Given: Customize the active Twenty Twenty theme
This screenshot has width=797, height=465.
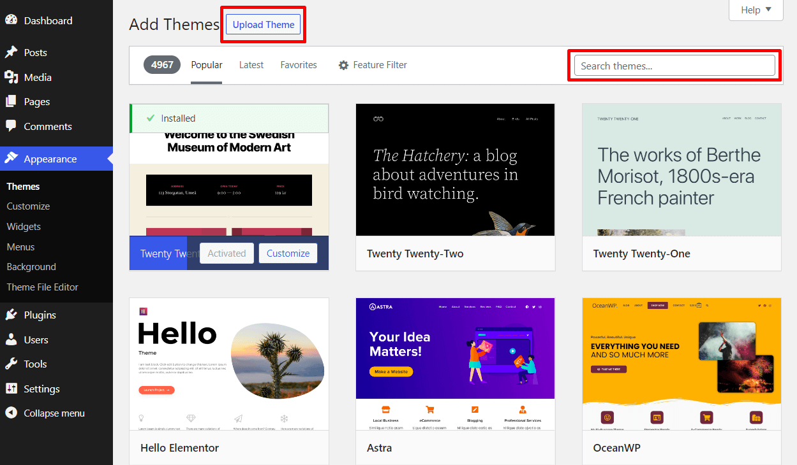Looking at the screenshot, I should pyautogui.click(x=288, y=253).
